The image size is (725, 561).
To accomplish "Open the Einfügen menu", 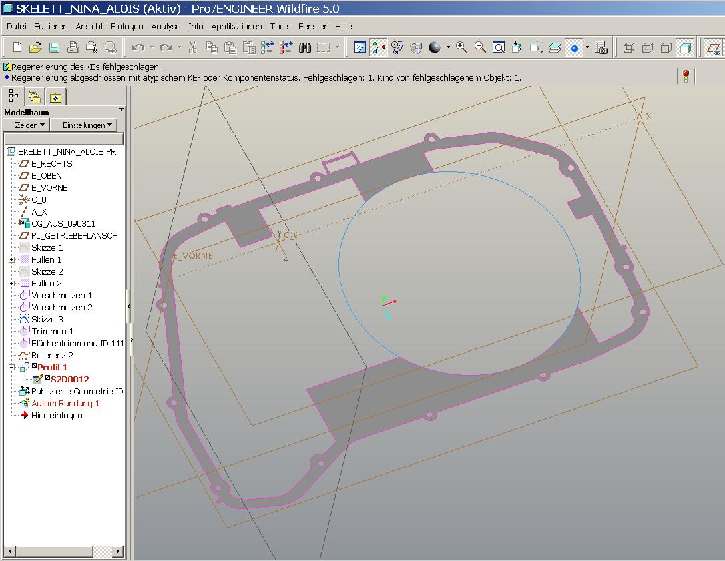I will pyautogui.click(x=127, y=27).
